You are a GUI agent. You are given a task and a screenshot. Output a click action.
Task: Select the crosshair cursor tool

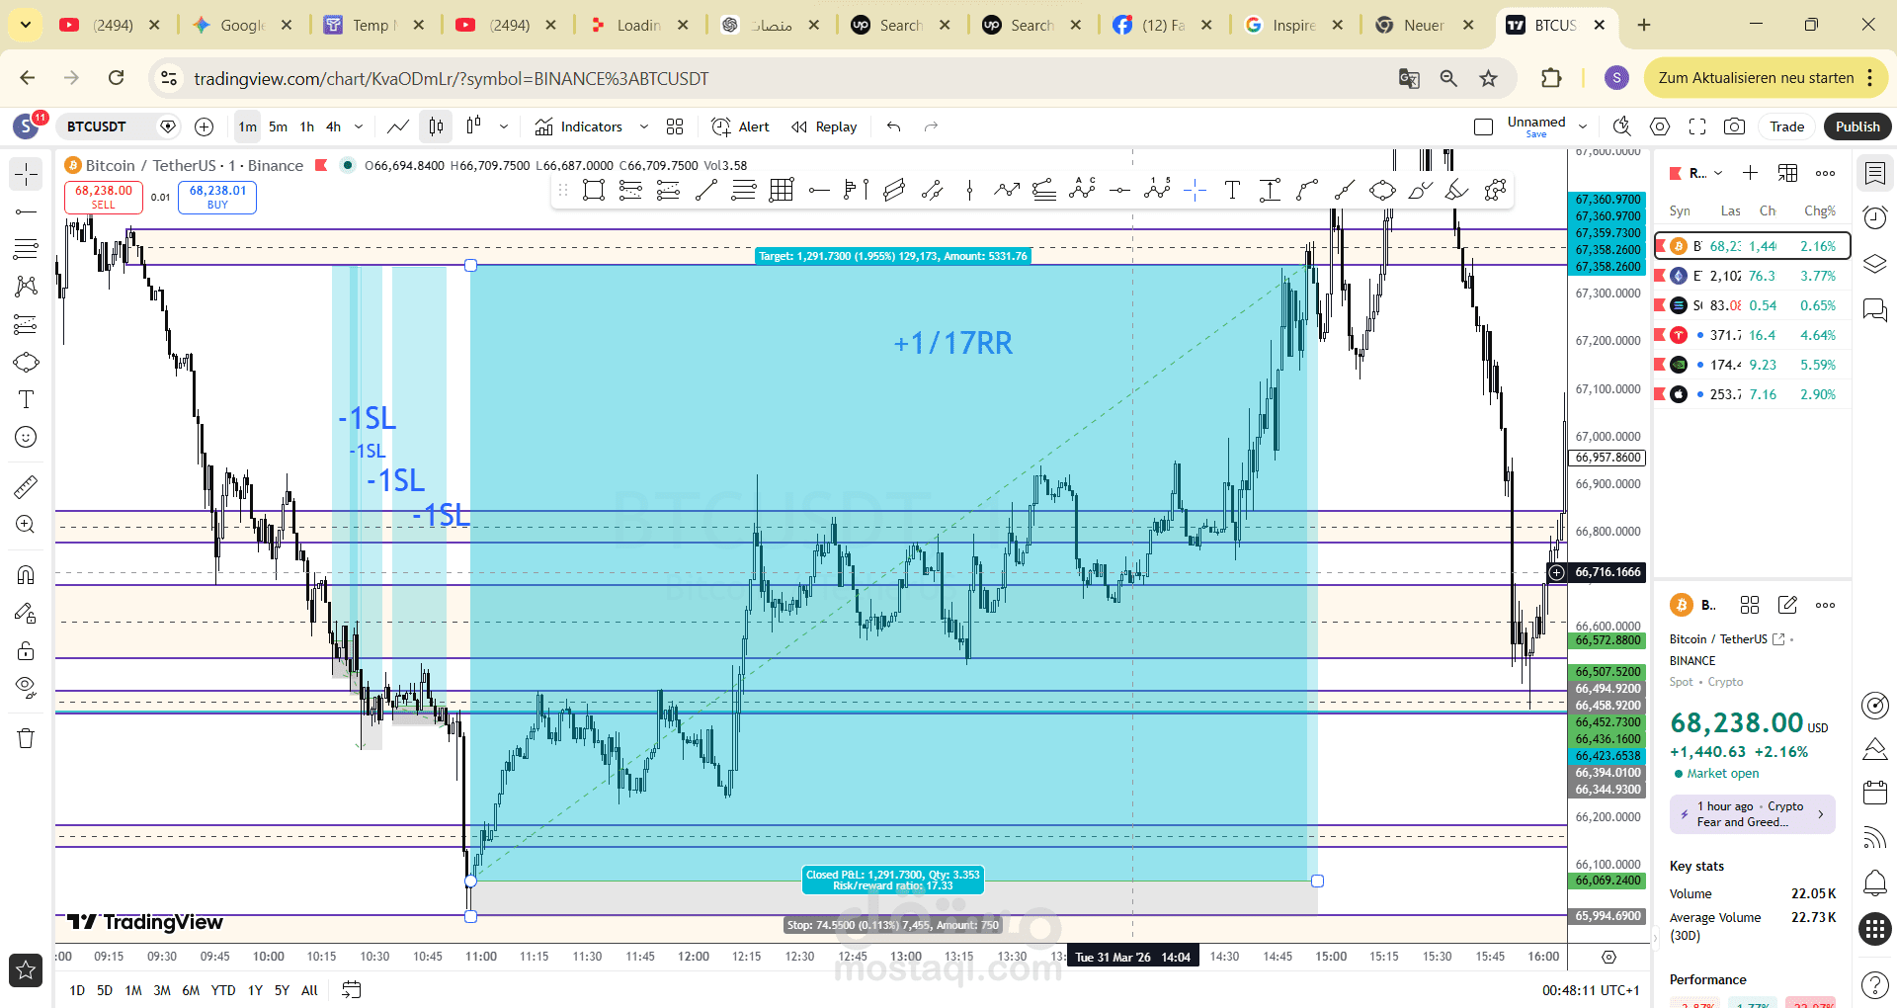(26, 175)
